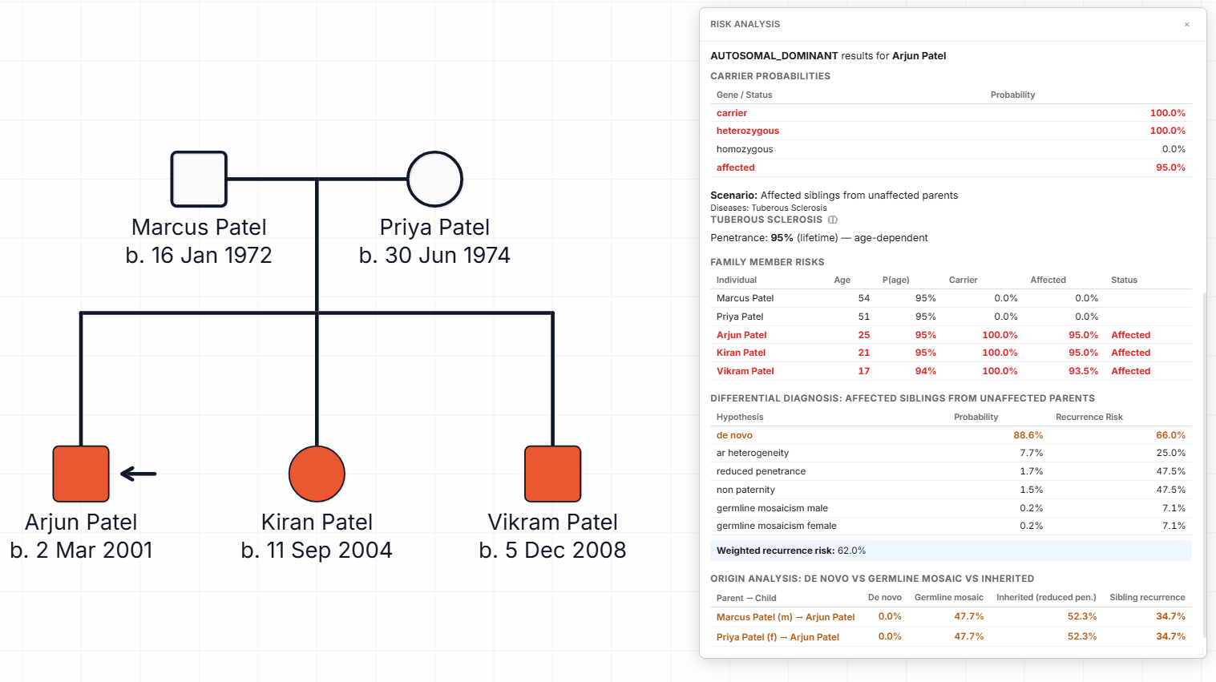Viewport: 1216px width, 682px height.
Task: Click Vikram Patel's name in the risks table
Action: tap(745, 370)
